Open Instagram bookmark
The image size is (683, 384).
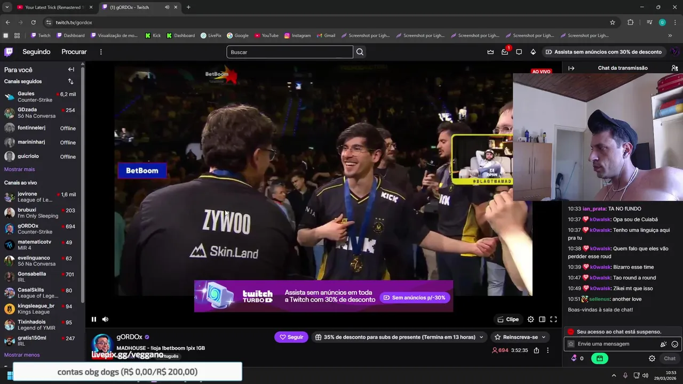point(297,36)
